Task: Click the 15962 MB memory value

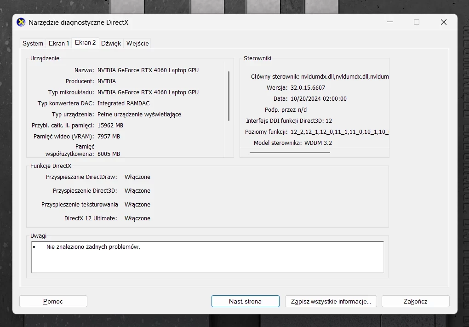Action: pos(110,126)
